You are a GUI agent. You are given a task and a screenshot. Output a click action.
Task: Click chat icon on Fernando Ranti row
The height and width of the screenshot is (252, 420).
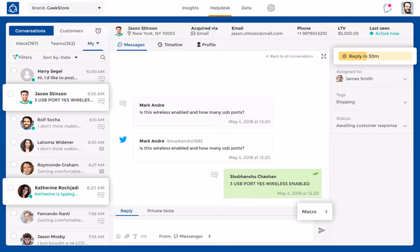tap(101, 221)
